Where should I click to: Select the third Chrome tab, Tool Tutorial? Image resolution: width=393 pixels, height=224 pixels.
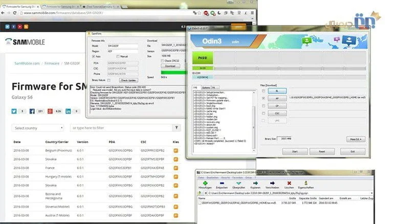coord(100,7)
